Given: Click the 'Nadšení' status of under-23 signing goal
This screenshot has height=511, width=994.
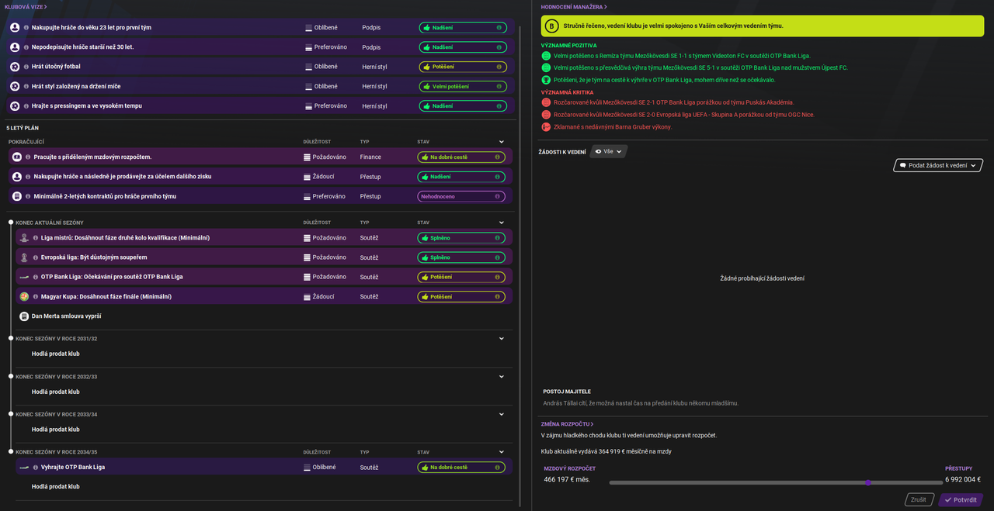Looking at the screenshot, I should pyautogui.click(x=462, y=27).
